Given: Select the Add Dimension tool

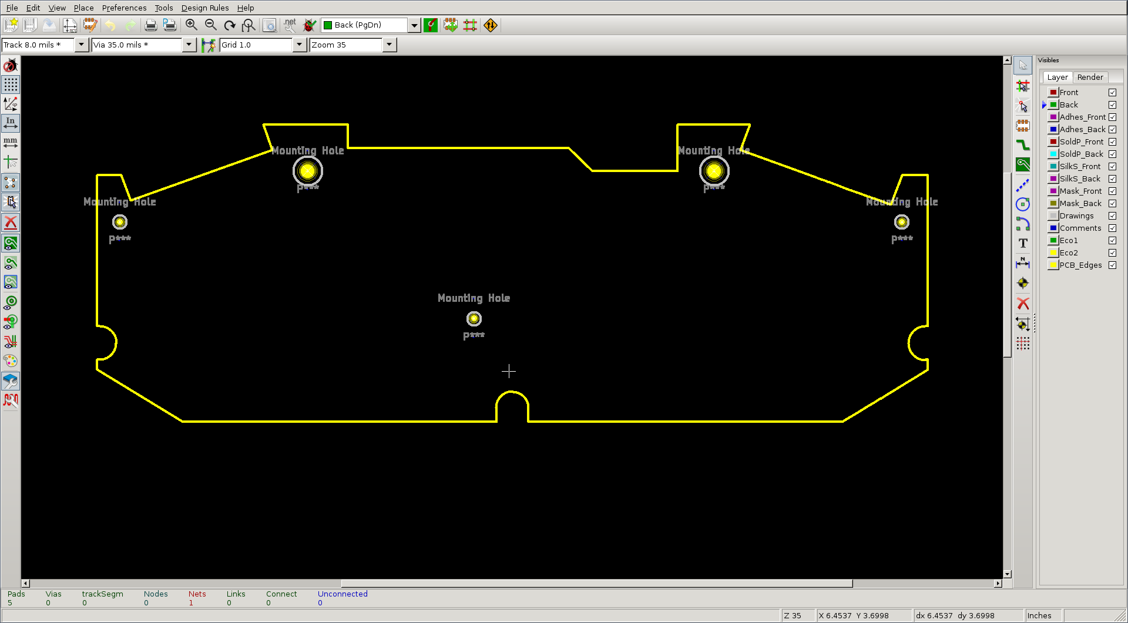Looking at the screenshot, I should [1023, 263].
